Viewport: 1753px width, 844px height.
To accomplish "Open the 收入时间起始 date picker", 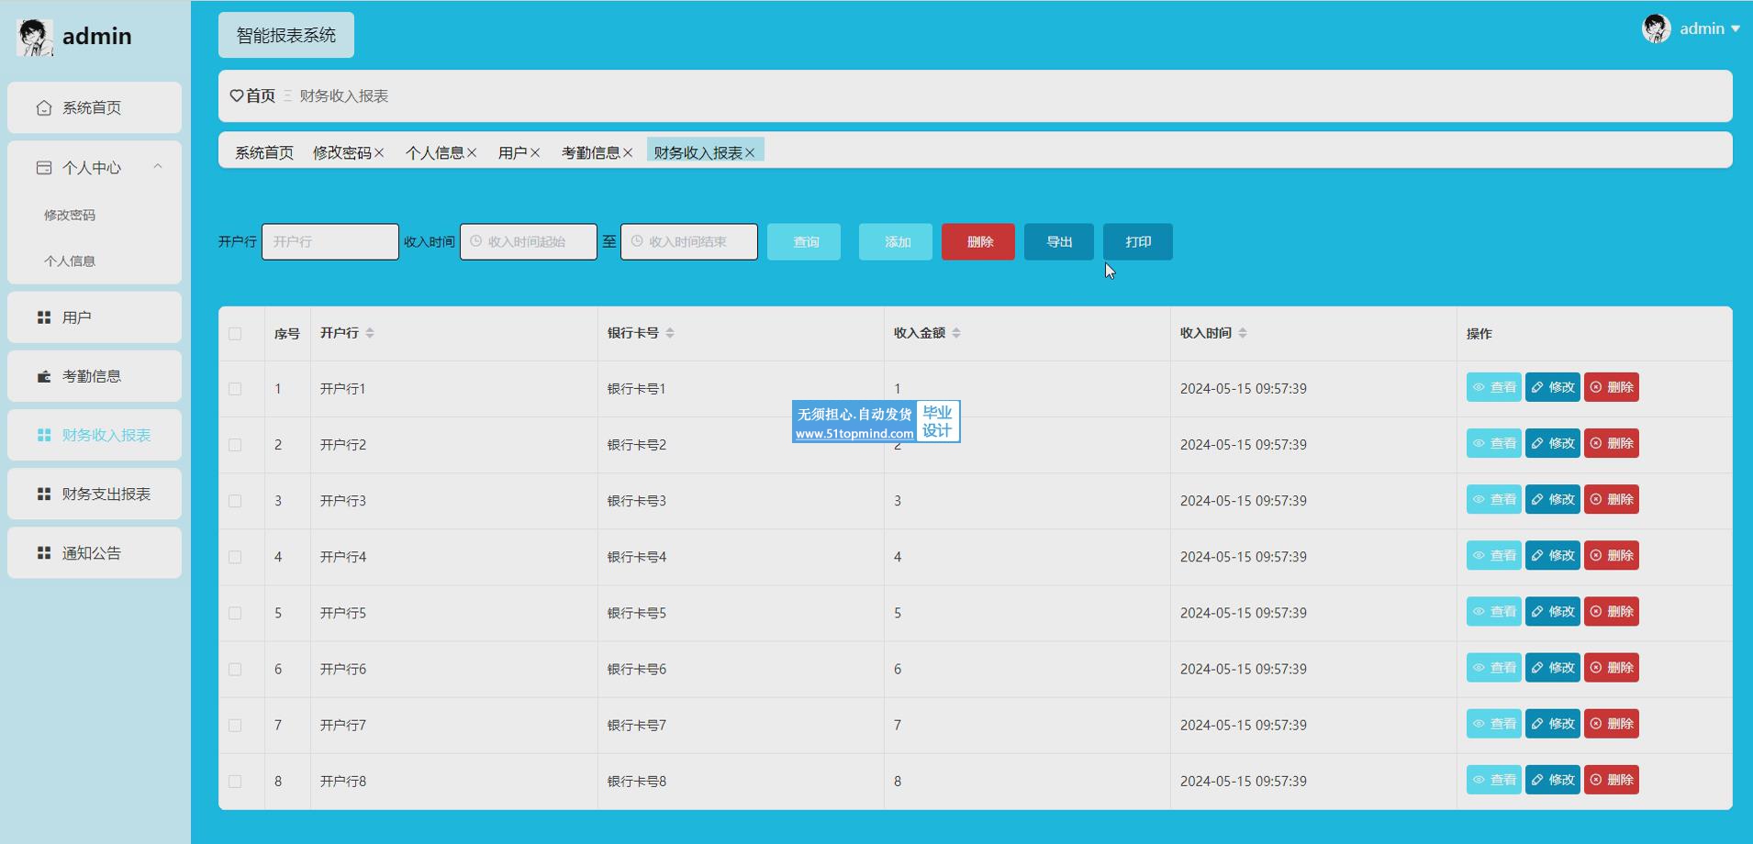I will [x=529, y=242].
